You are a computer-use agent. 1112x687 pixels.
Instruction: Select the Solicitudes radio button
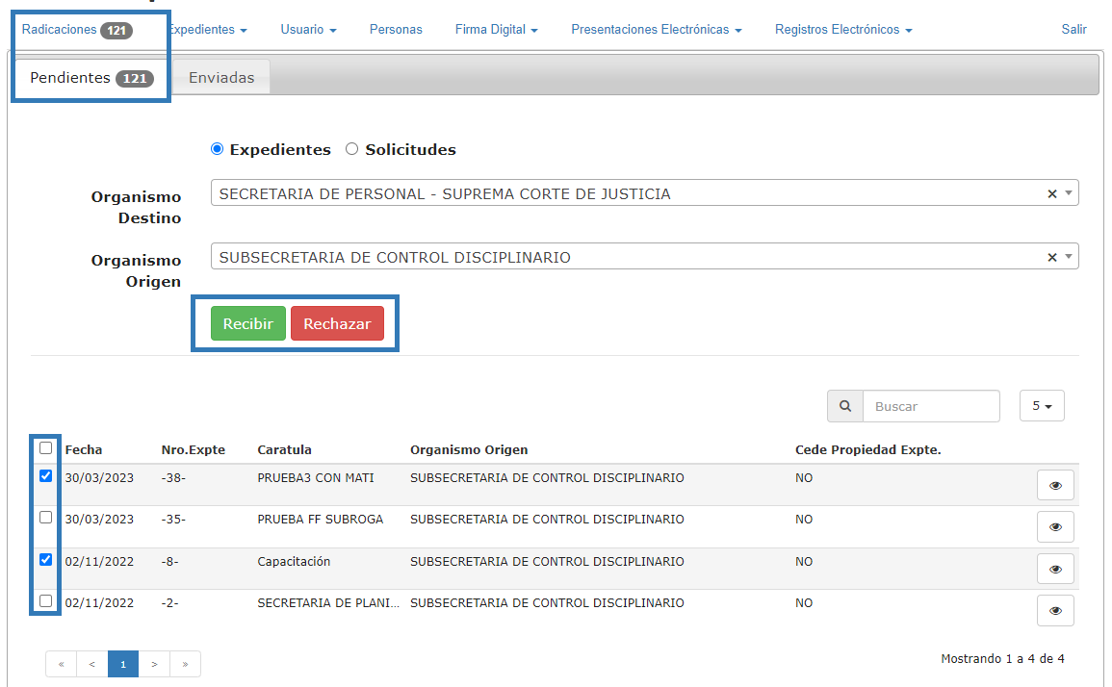(x=351, y=149)
